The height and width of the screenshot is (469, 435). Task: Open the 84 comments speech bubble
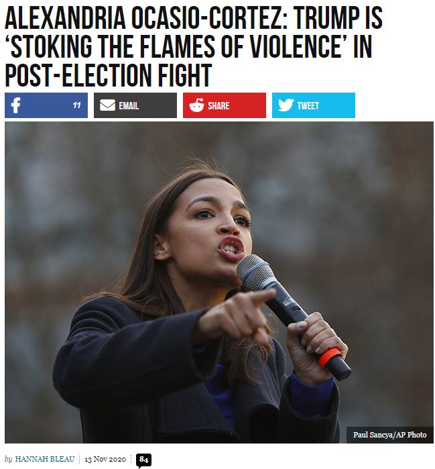point(143,460)
